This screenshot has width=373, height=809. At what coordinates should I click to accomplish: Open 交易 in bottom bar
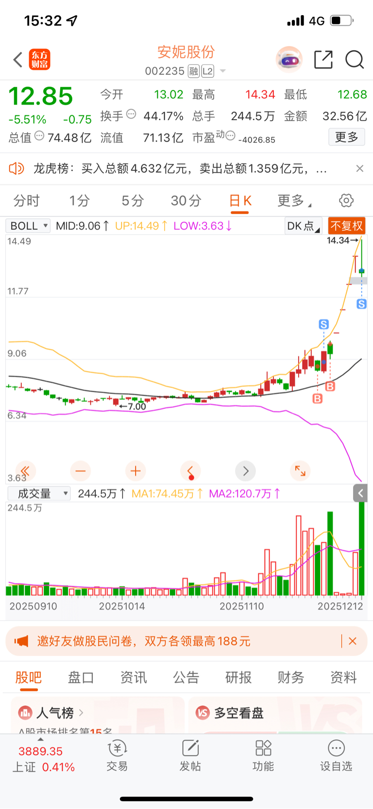click(x=117, y=756)
